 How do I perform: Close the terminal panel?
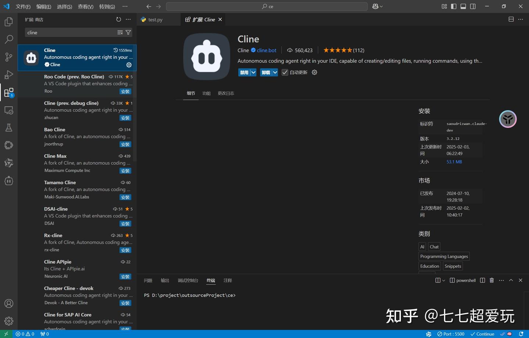click(x=521, y=280)
